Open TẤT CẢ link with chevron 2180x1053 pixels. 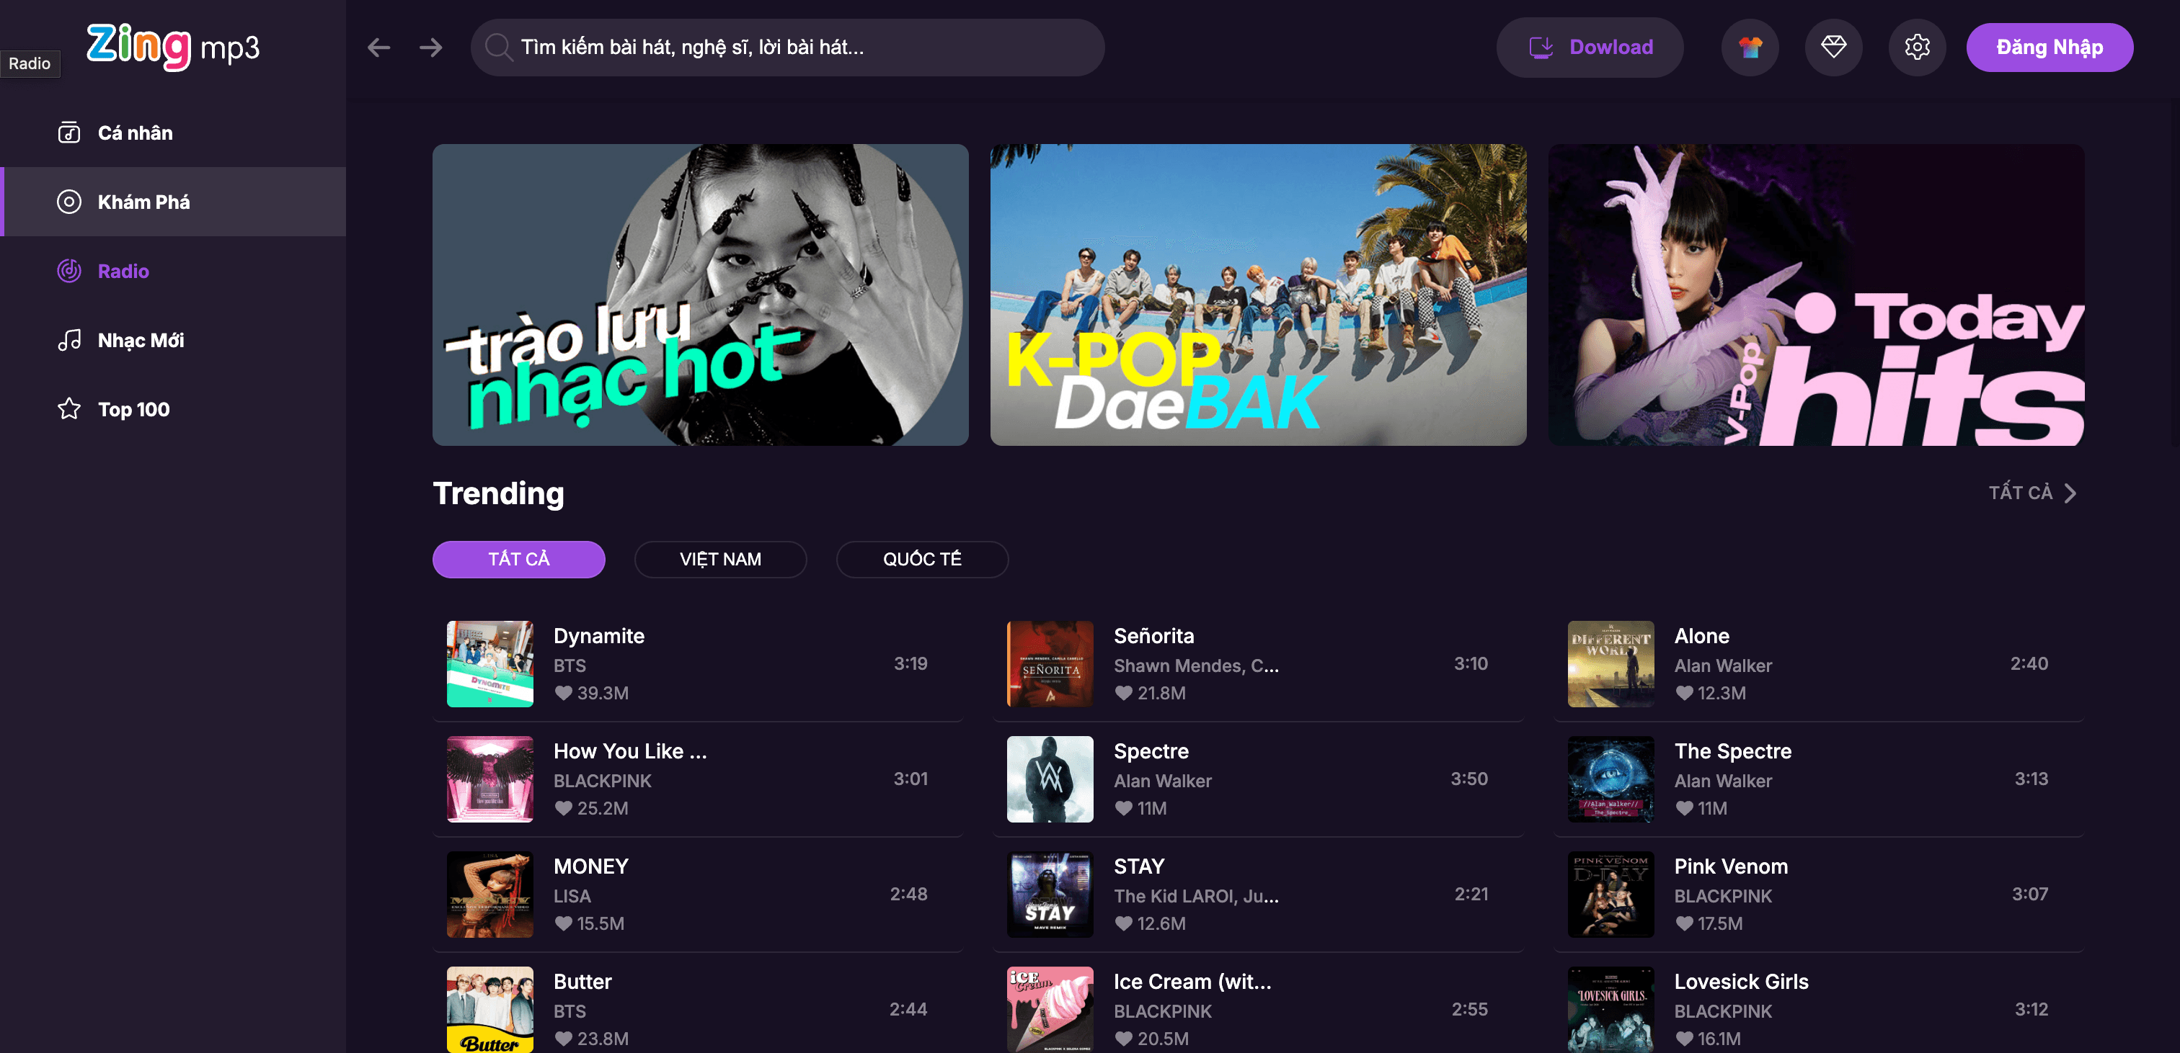[2032, 493]
